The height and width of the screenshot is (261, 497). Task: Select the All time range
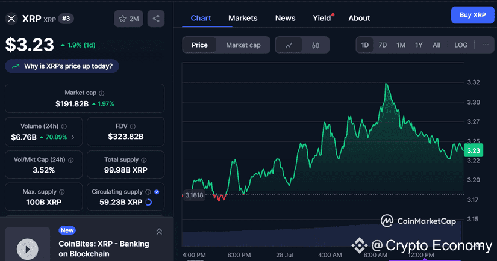coord(437,45)
